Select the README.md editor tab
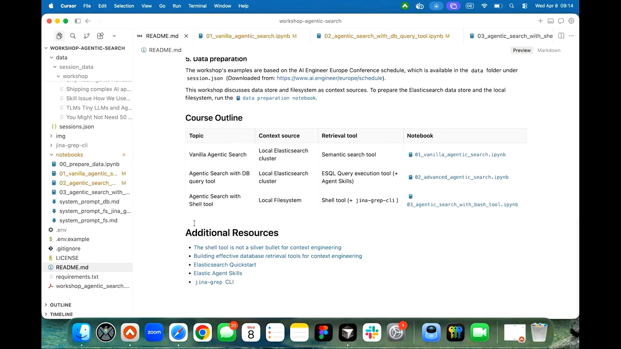The height and width of the screenshot is (349, 621). click(x=162, y=36)
